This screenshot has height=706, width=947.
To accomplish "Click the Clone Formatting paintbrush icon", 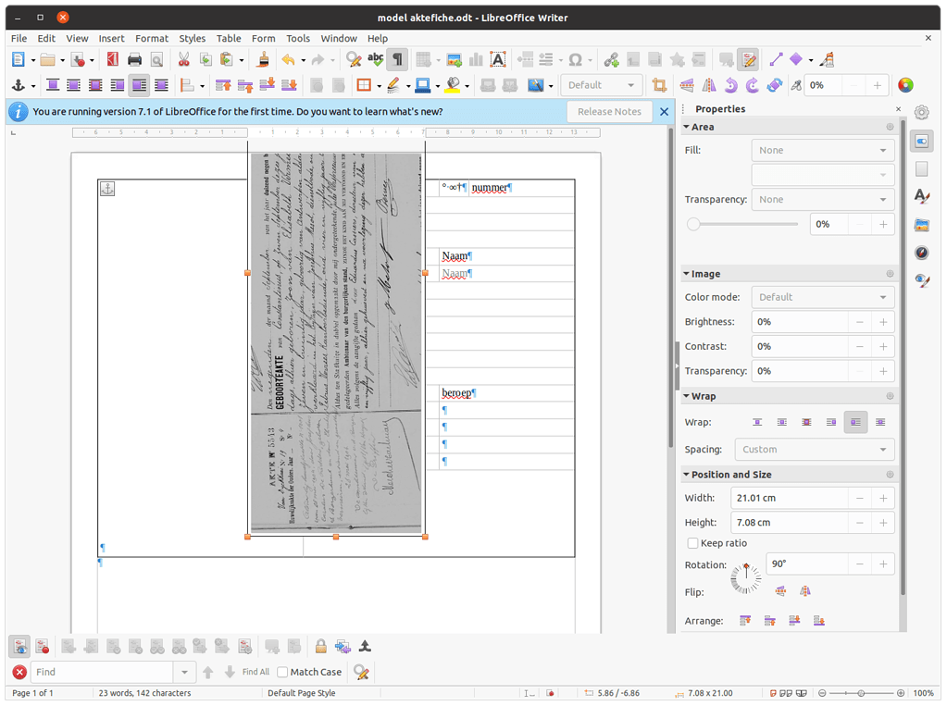I will click(263, 60).
